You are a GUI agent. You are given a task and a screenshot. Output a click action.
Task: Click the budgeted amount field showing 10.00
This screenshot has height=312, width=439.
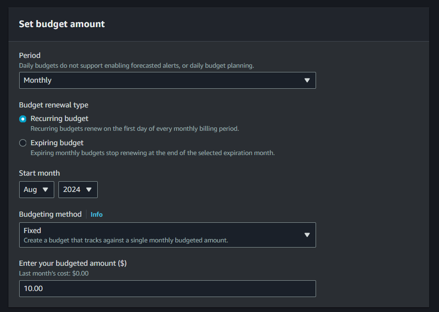(167, 289)
